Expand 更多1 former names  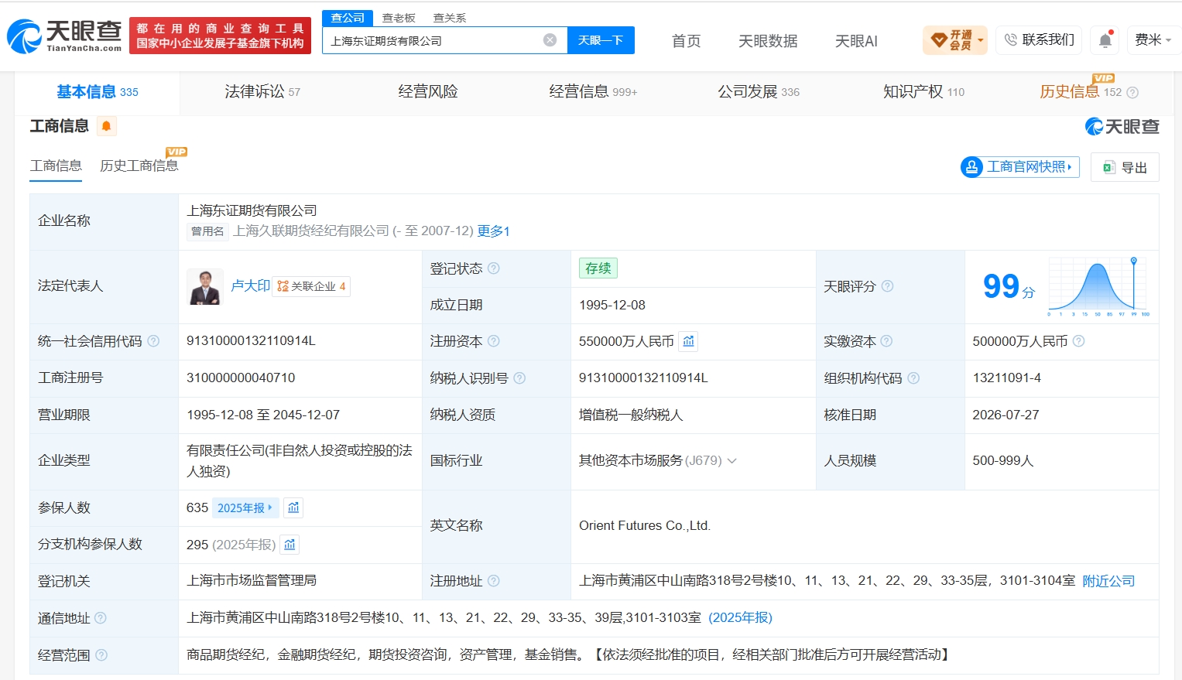[494, 231]
